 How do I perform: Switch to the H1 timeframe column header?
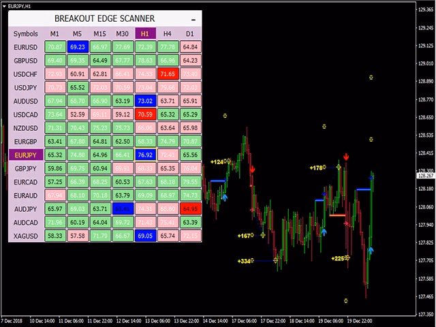144,33
